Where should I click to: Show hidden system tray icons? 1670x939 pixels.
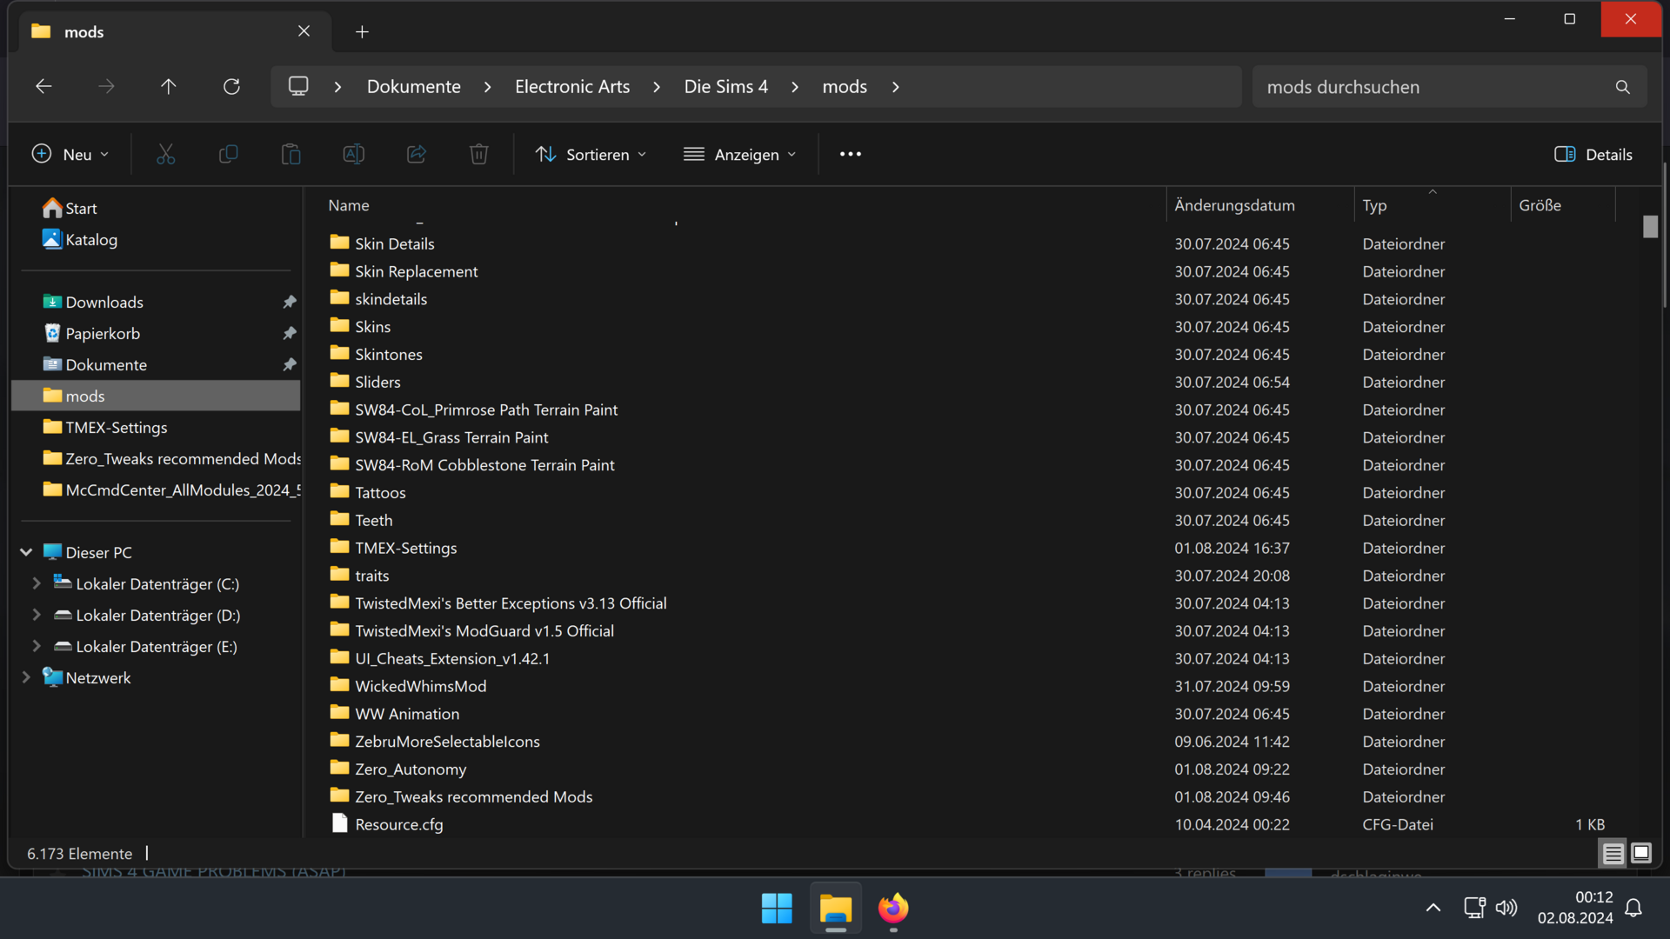point(1433,908)
